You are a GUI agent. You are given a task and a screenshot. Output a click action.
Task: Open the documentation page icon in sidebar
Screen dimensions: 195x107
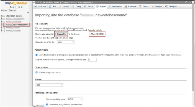coord(16,7)
